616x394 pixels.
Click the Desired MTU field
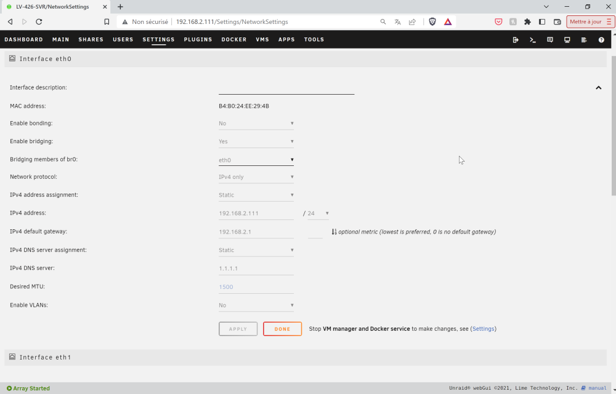point(256,287)
